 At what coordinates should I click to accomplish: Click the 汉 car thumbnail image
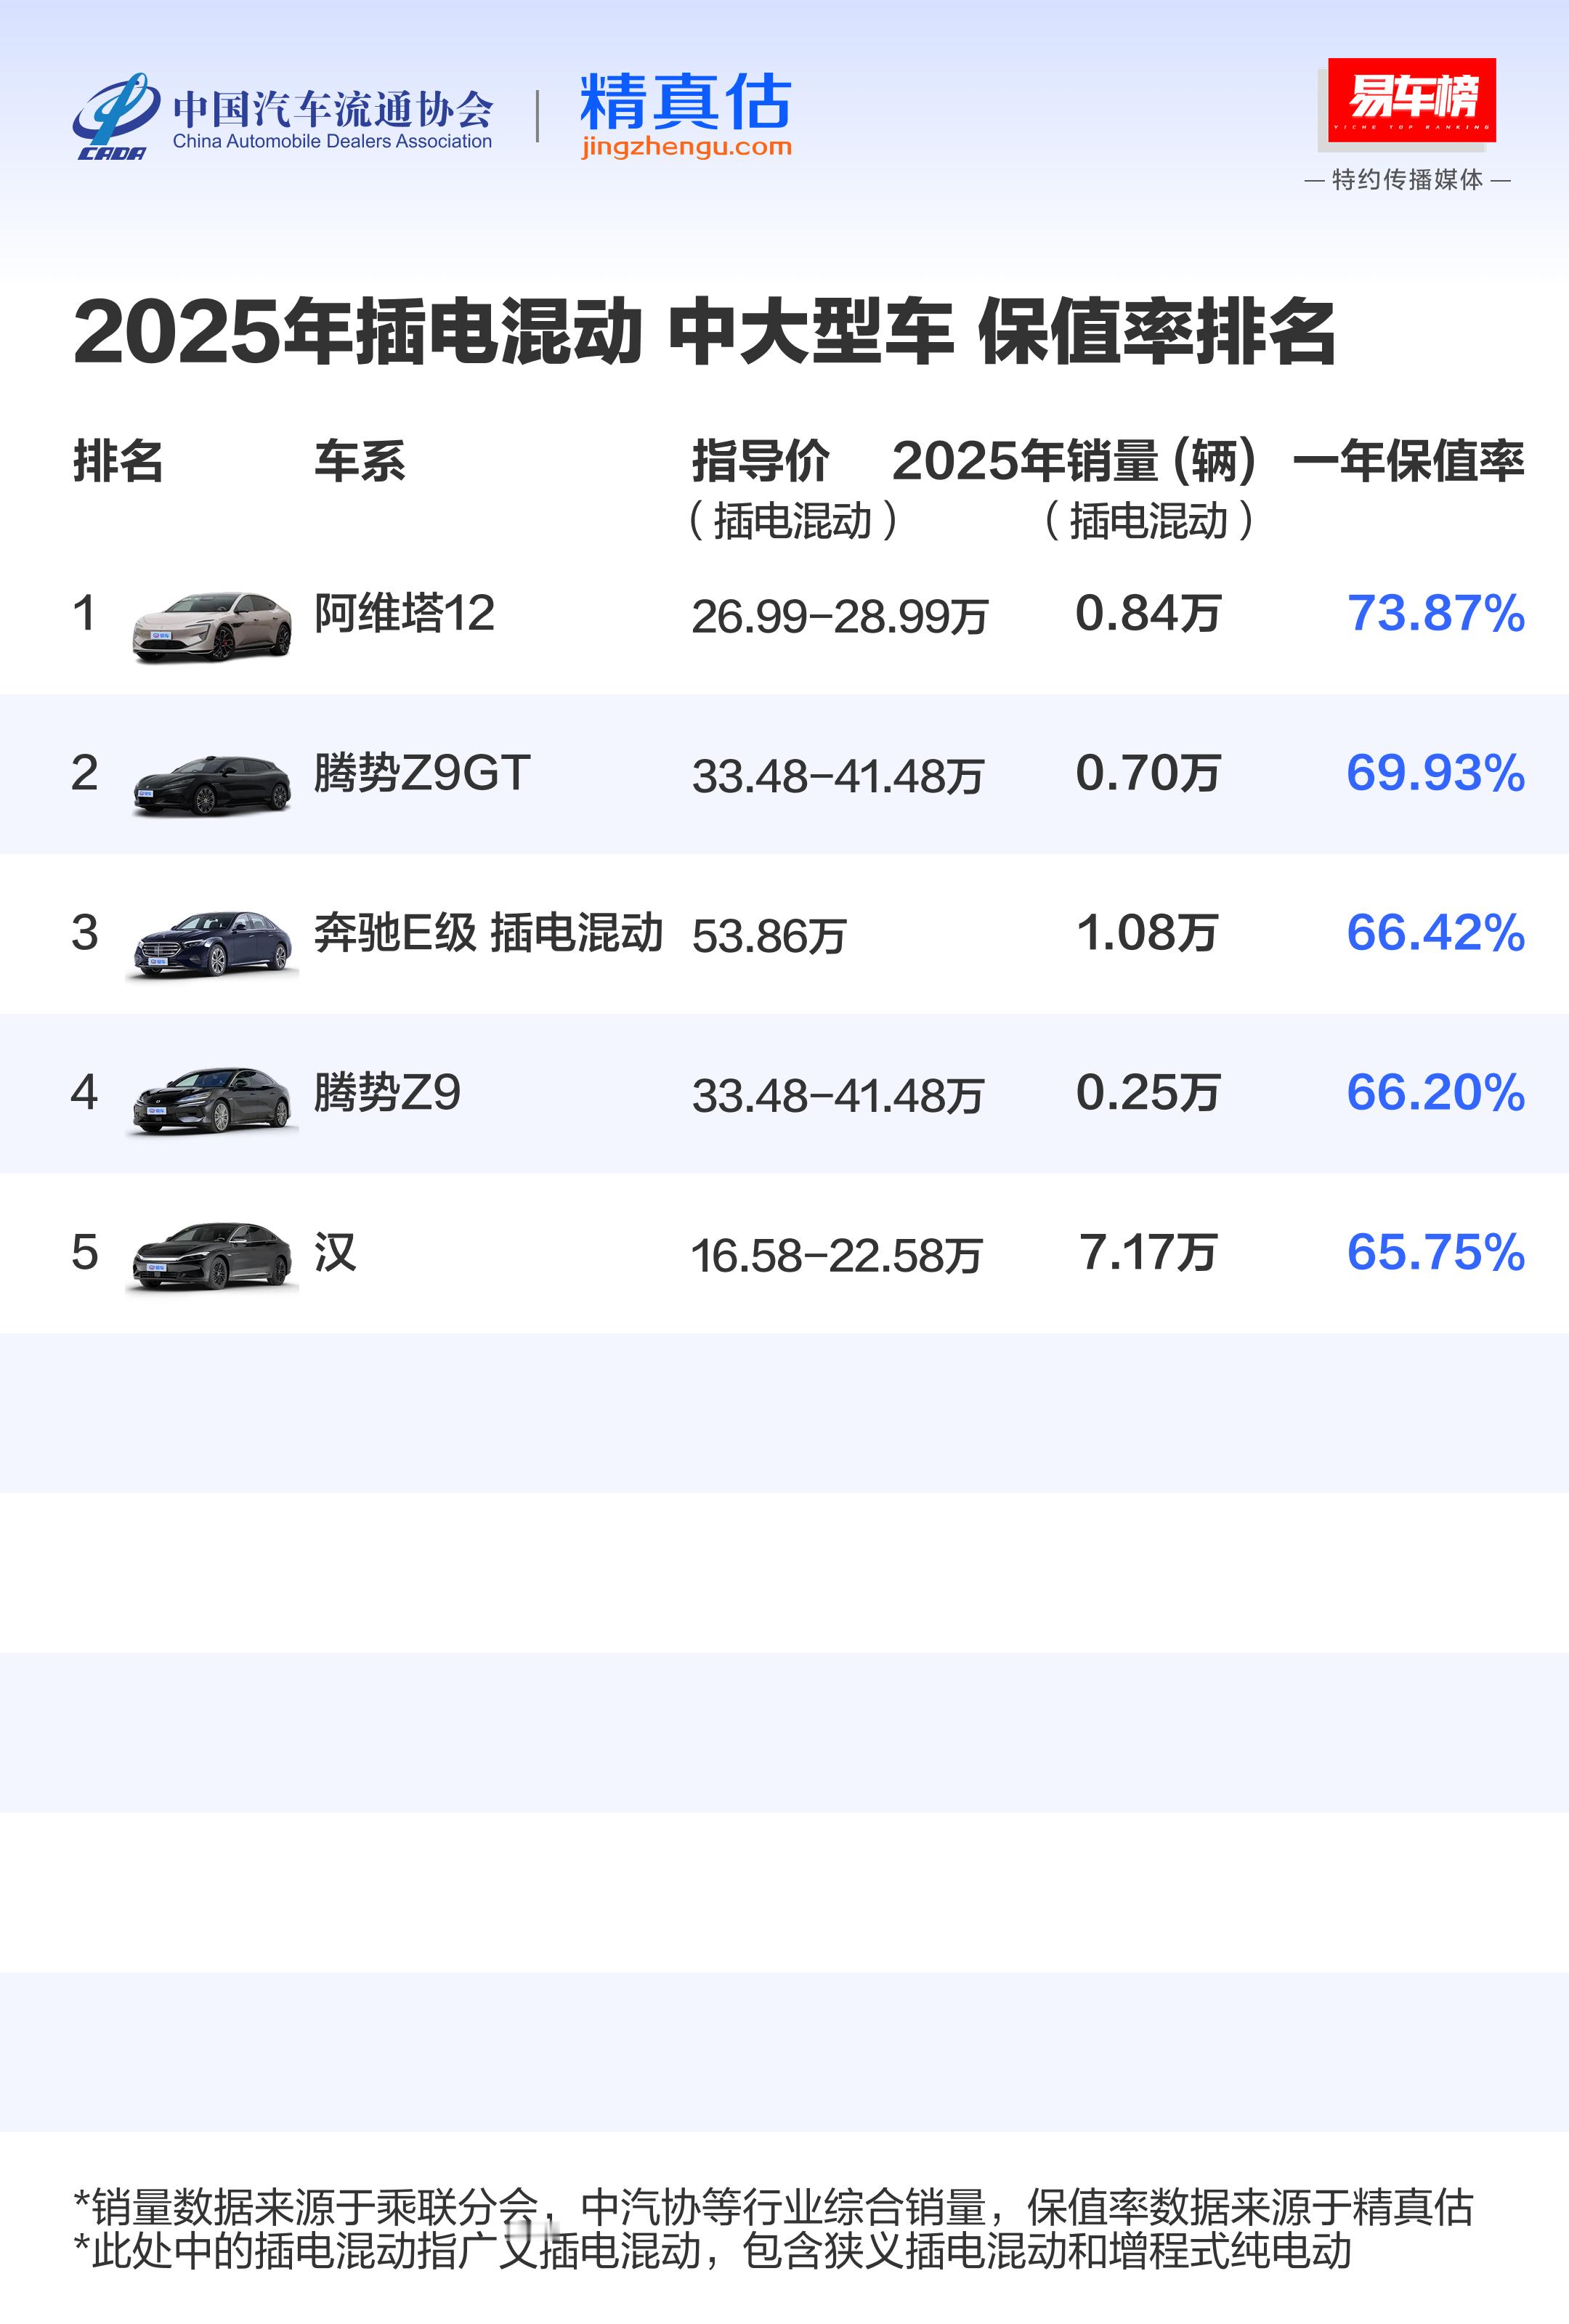(x=212, y=1257)
